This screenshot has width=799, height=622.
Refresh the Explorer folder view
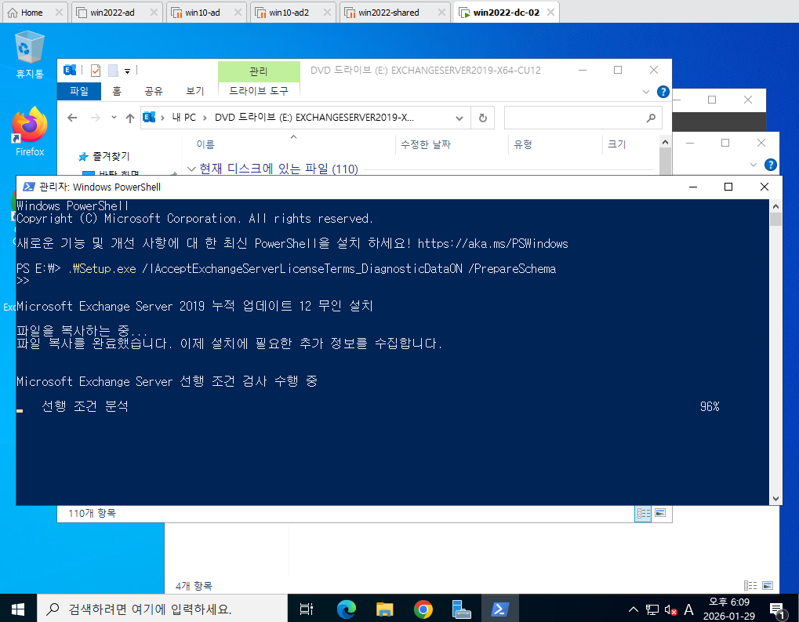482,118
